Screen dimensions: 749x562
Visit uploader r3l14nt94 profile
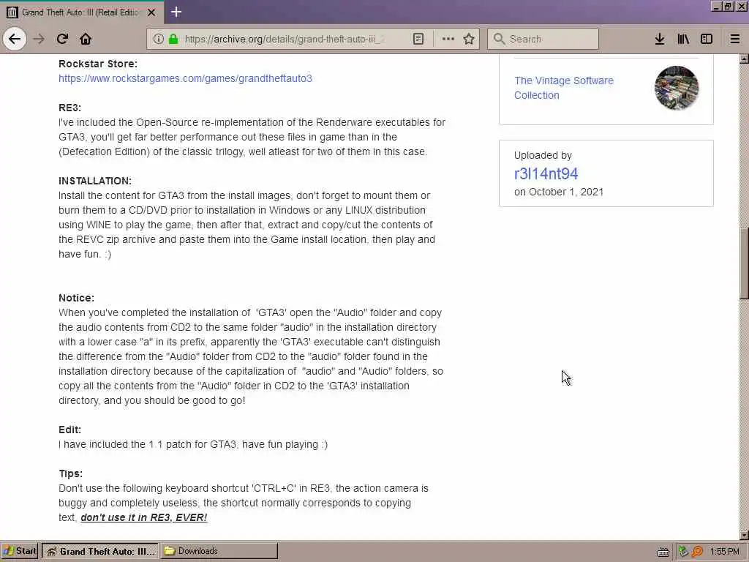[x=546, y=173]
